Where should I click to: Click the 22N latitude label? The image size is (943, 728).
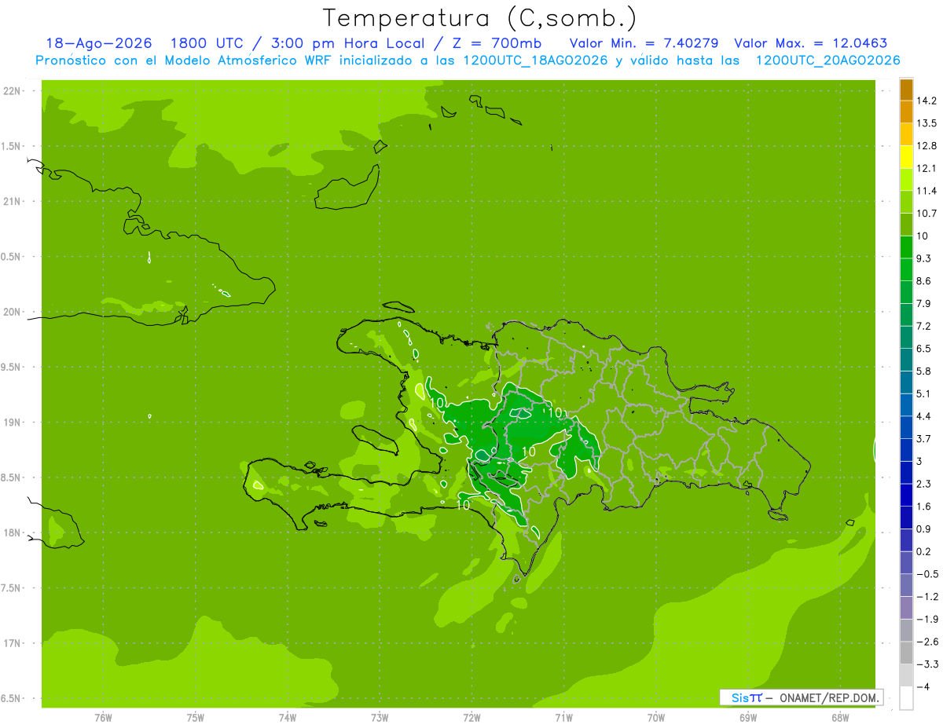pos(13,91)
